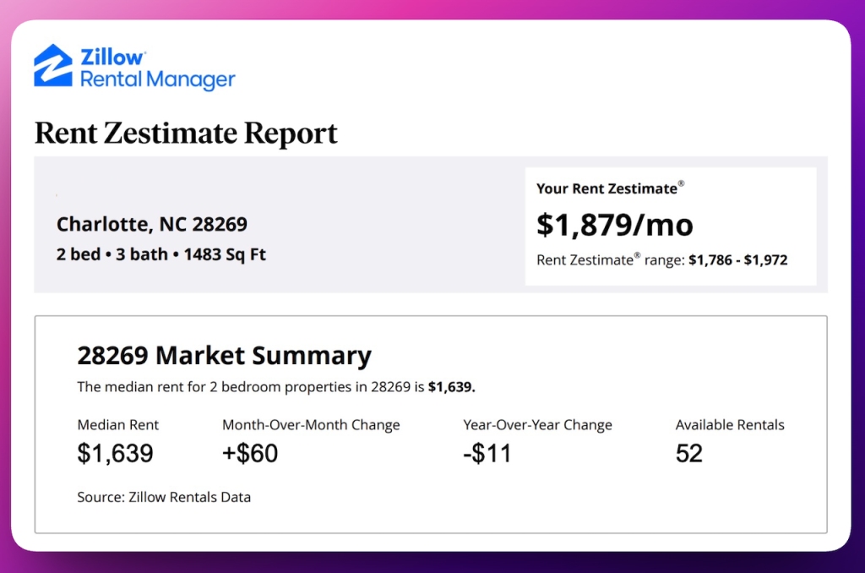Select the 52 available rentals count
This screenshot has height=573, width=865.
tap(689, 454)
